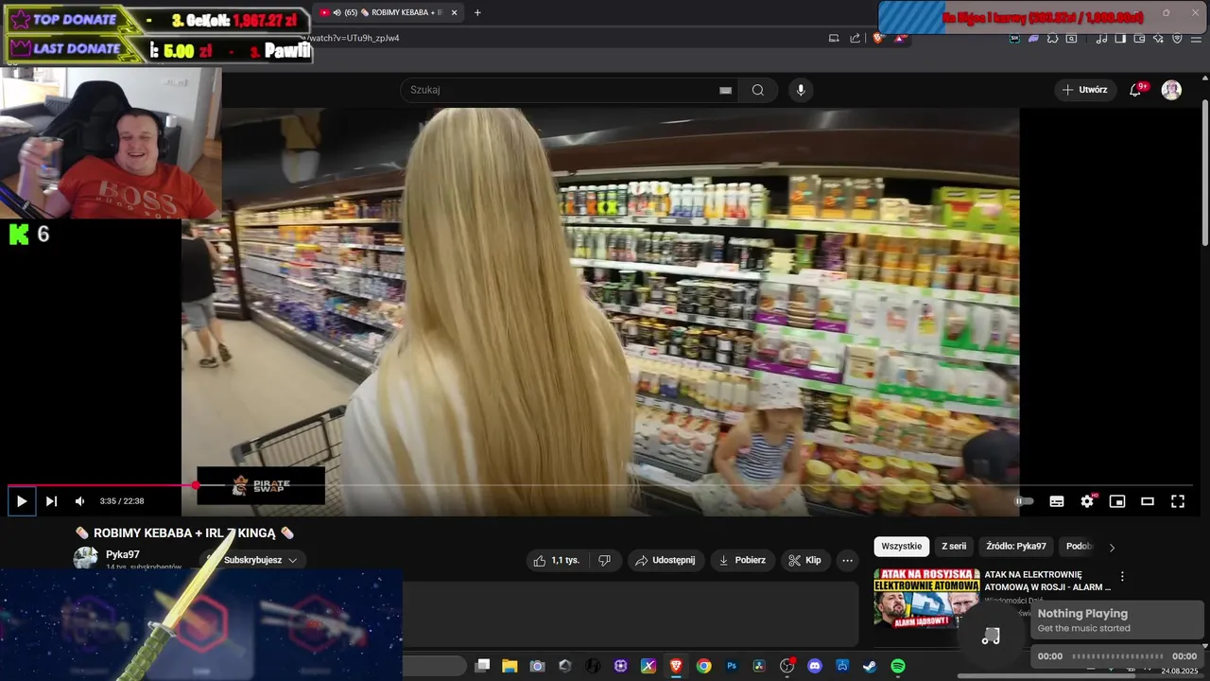Open the ATAK NA ELEKTROWNIĘ video thumbnail
1210x681 pixels.
[x=926, y=597]
